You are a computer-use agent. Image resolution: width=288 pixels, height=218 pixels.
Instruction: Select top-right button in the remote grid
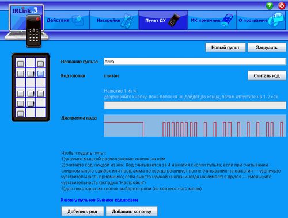pos(41,63)
